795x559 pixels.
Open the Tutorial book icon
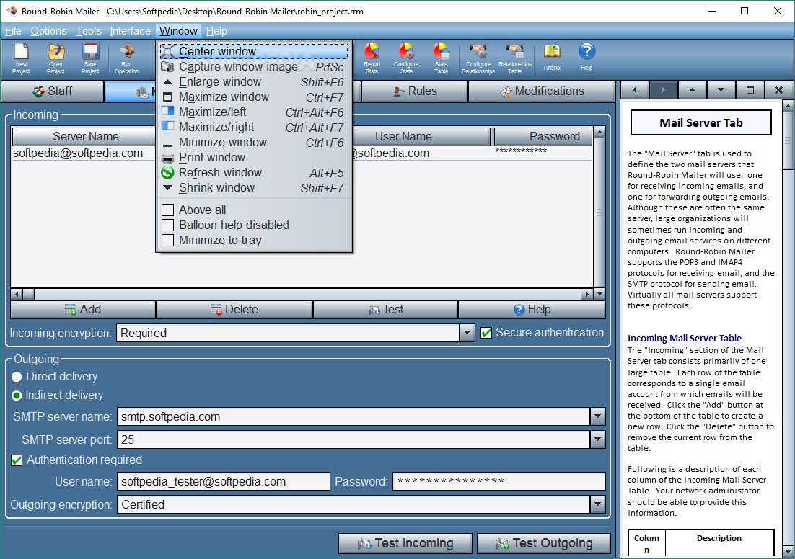(552, 57)
